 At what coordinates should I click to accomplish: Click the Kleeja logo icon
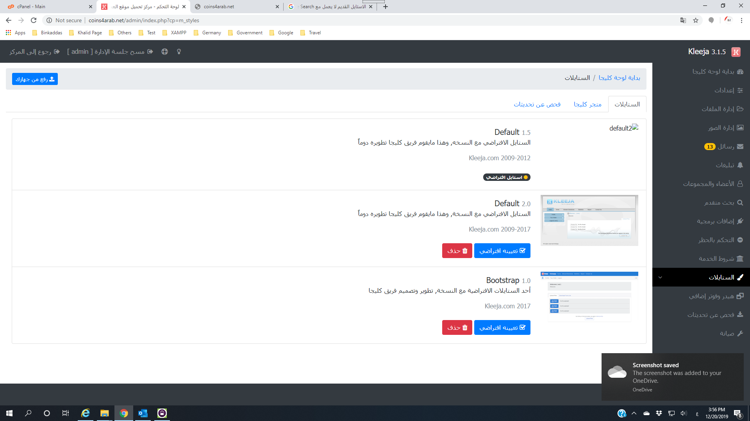[x=736, y=52]
